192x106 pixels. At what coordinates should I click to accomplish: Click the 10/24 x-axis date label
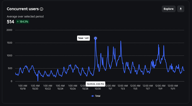point(60,89)
